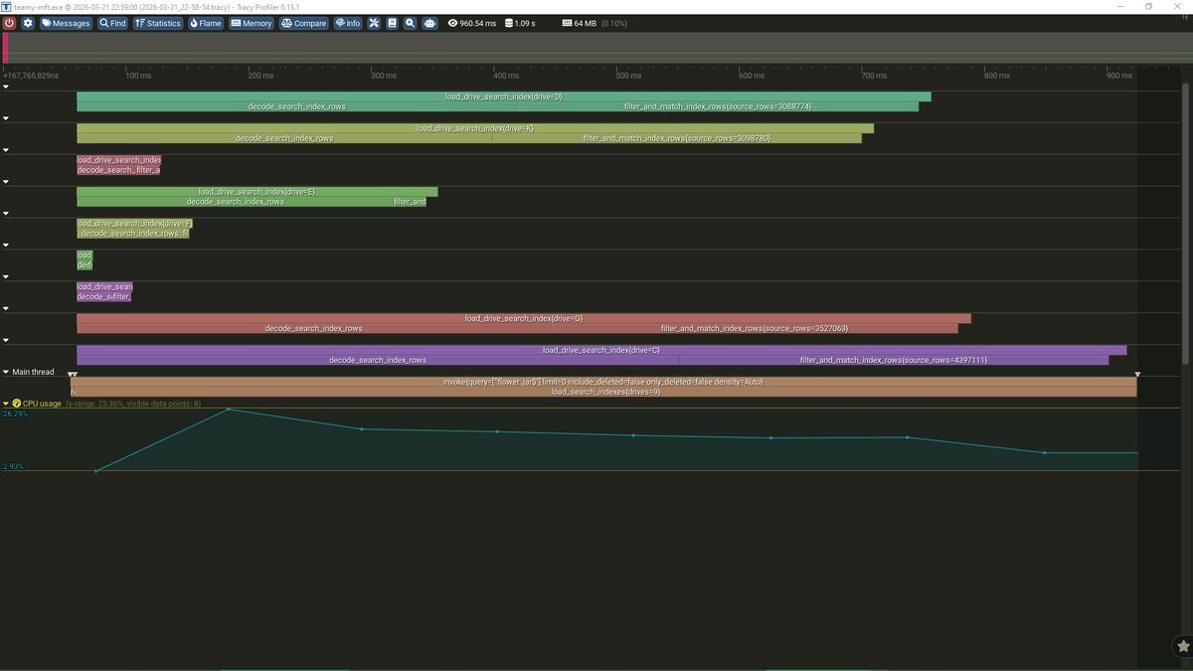Collapse the thread containing the drive=G zone
1193x671 pixels.
point(5,309)
